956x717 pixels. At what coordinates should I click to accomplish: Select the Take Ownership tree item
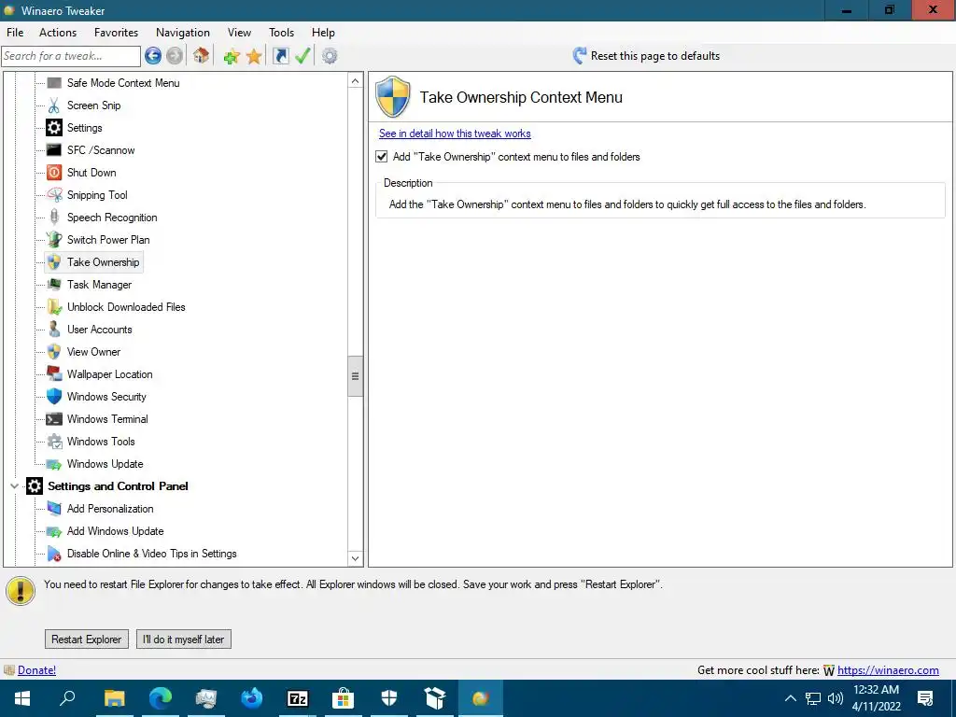(103, 262)
